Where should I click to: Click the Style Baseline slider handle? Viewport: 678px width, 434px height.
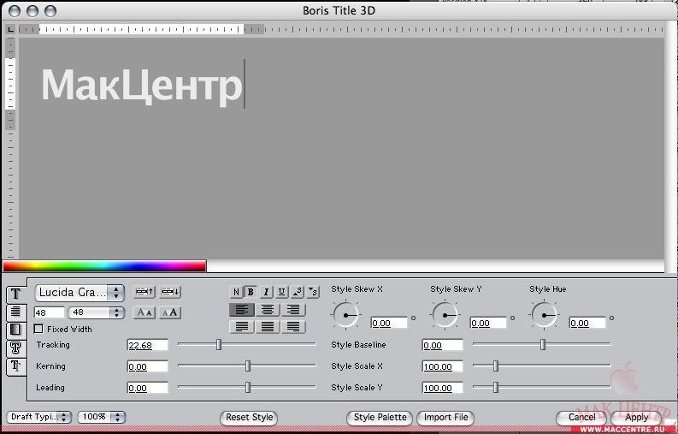coord(543,344)
